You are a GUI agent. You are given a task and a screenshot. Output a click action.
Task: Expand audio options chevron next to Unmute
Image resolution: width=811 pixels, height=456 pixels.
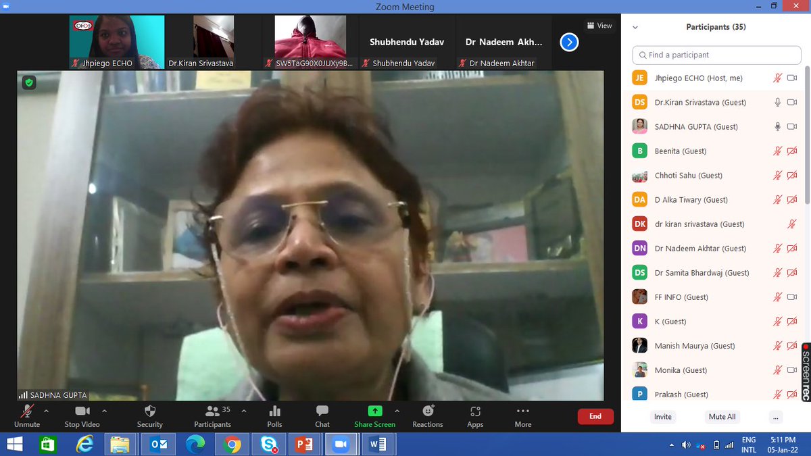pos(46,411)
